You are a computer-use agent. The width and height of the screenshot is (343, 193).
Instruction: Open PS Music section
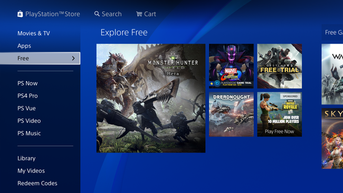click(x=29, y=133)
